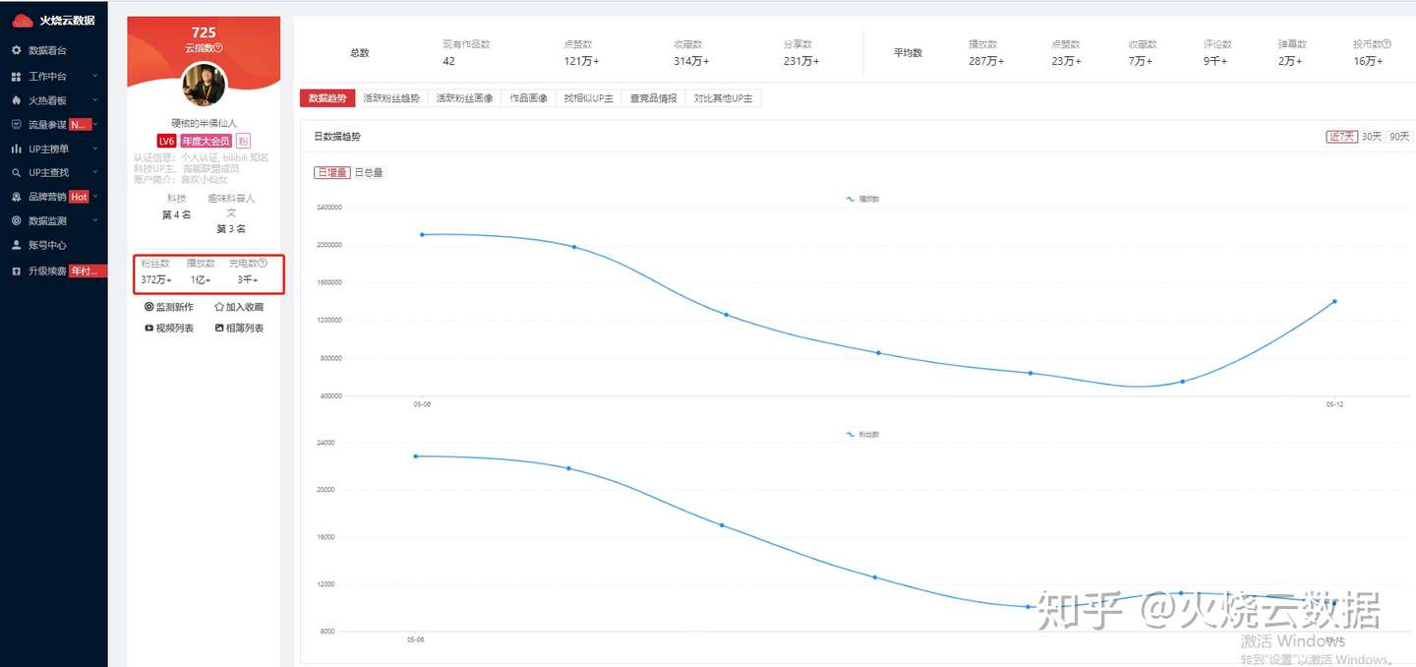The height and width of the screenshot is (667, 1416).
Task: Click the Hot badge on 品牌营销
Action: [x=80, y=197]
